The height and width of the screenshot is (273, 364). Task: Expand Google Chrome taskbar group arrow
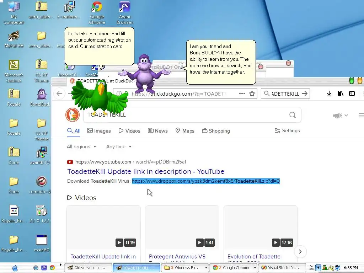tap(255, 268)
